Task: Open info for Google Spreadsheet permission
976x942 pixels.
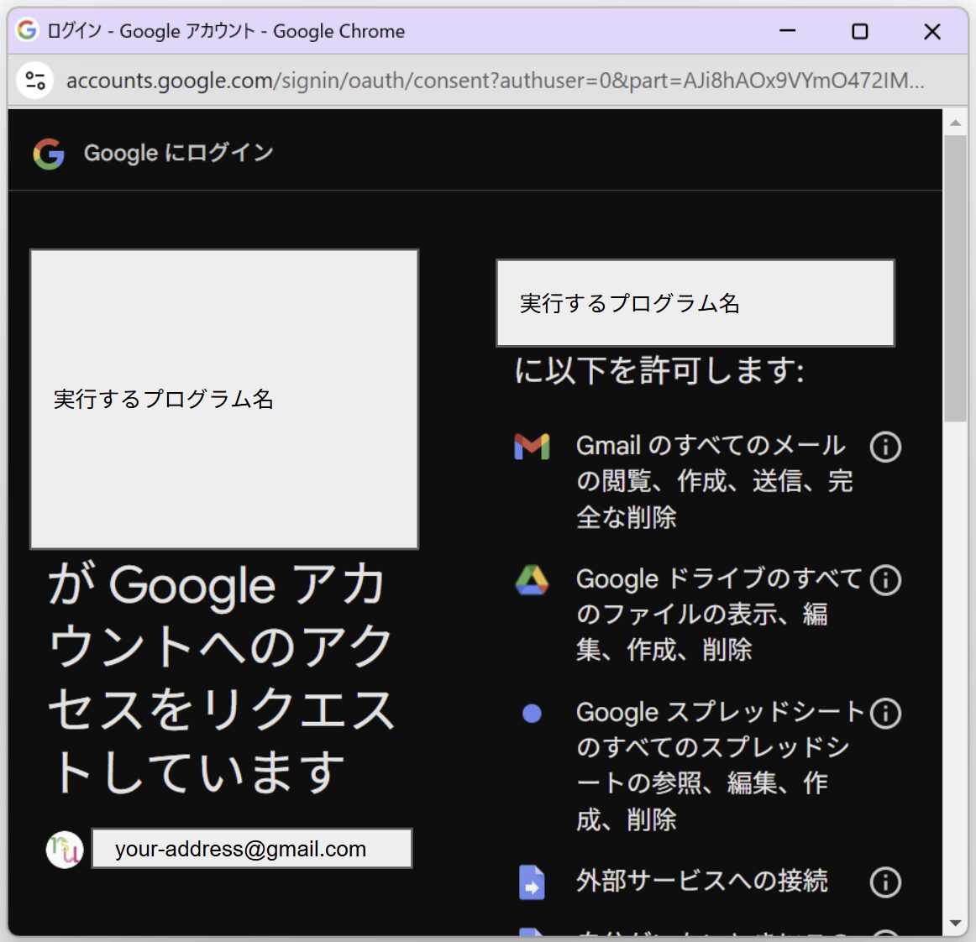Action: coord(885,713)
